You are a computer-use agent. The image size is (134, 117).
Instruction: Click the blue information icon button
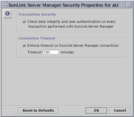point(7,14)
